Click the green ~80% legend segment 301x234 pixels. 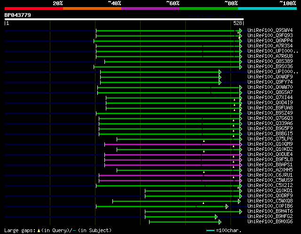(x=209, y=8)
